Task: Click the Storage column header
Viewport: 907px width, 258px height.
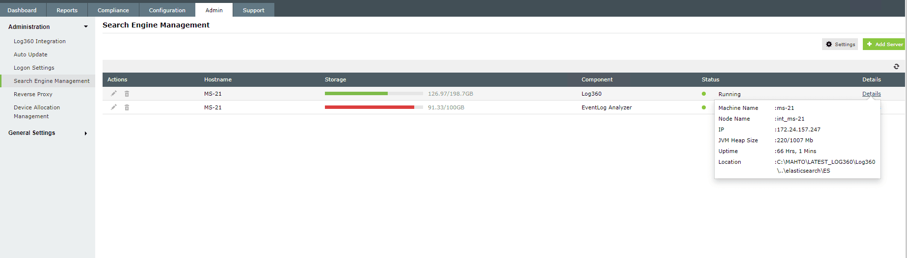Action: pyautogui.click(x=336, y=79)
